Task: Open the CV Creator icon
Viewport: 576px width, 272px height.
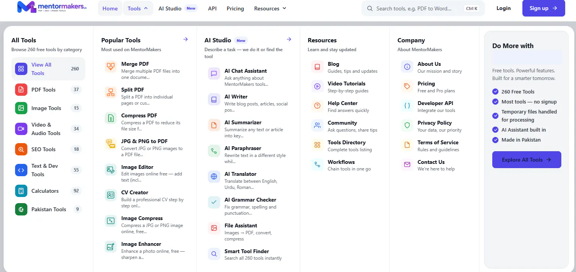Action: click(x=111, y=195)
